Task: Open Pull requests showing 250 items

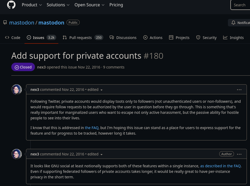Action: click(x=80, y=37)
